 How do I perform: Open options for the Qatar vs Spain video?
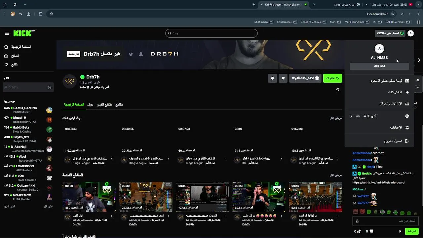coord(225,159)
